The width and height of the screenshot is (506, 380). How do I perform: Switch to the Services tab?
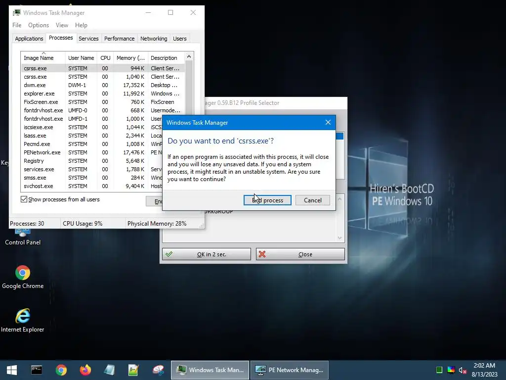(88, 39)
